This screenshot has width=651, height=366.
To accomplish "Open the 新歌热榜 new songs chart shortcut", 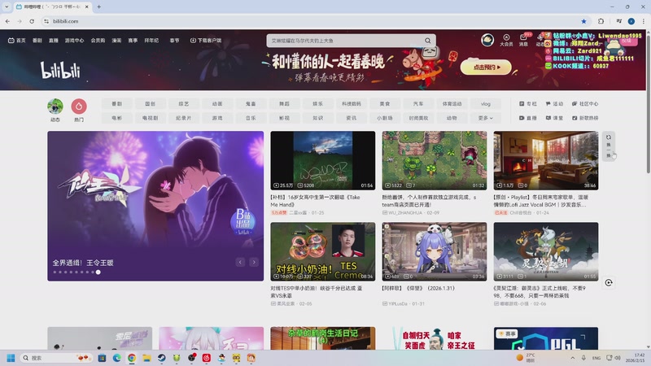I will pyautogui.click(x=585, y=118).
